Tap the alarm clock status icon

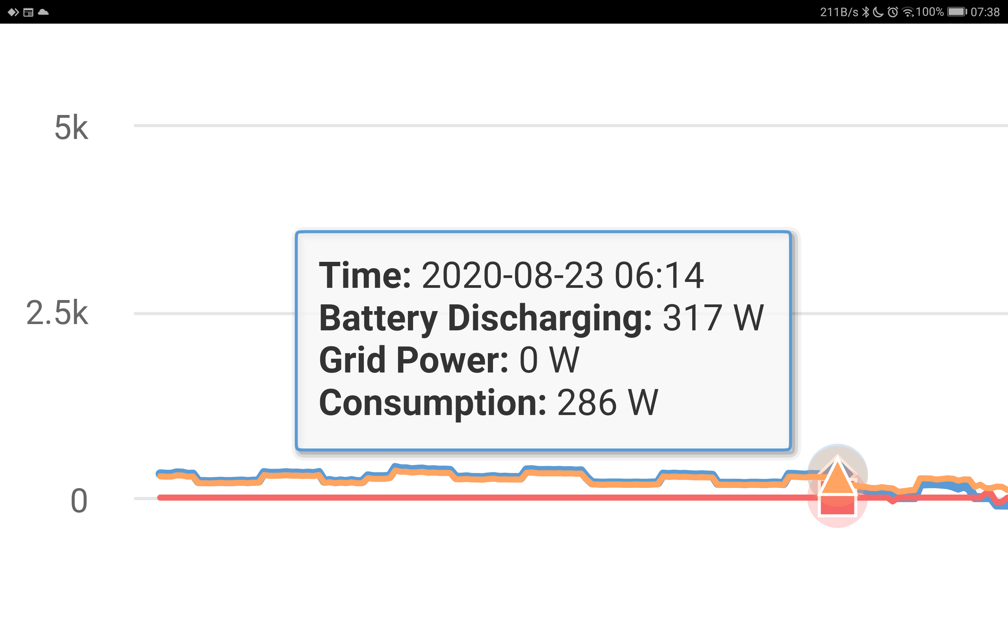[x=893, y=12]
